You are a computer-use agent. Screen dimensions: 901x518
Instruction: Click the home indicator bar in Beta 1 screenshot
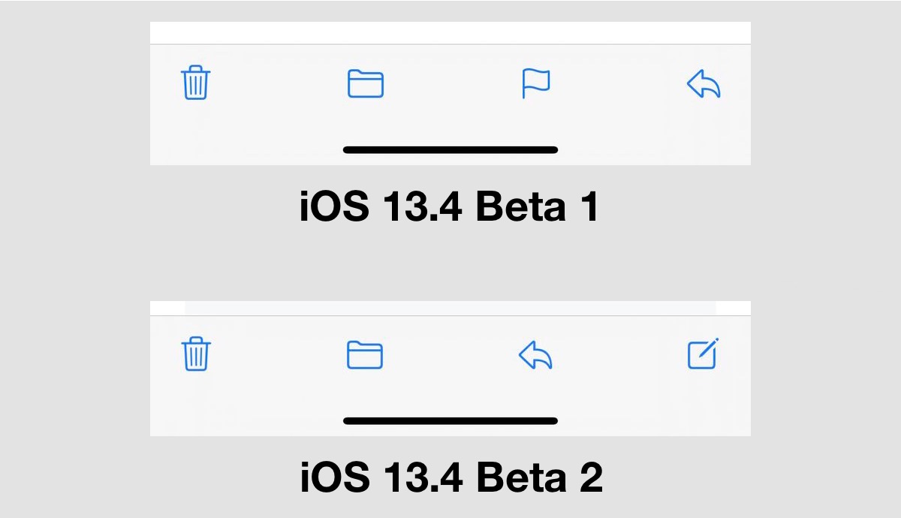[x=450, y=150]
